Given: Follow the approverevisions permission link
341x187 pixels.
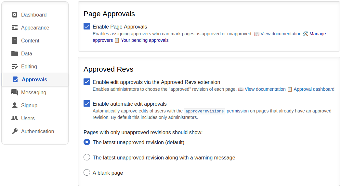Looking at the screenshot, I should [216, 111].
